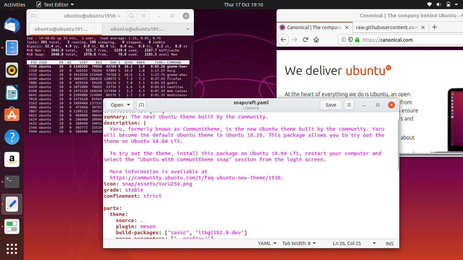Open a new Firefox tab
The image size is (463, 260).
pyautogui.click(x=434, y=27)
